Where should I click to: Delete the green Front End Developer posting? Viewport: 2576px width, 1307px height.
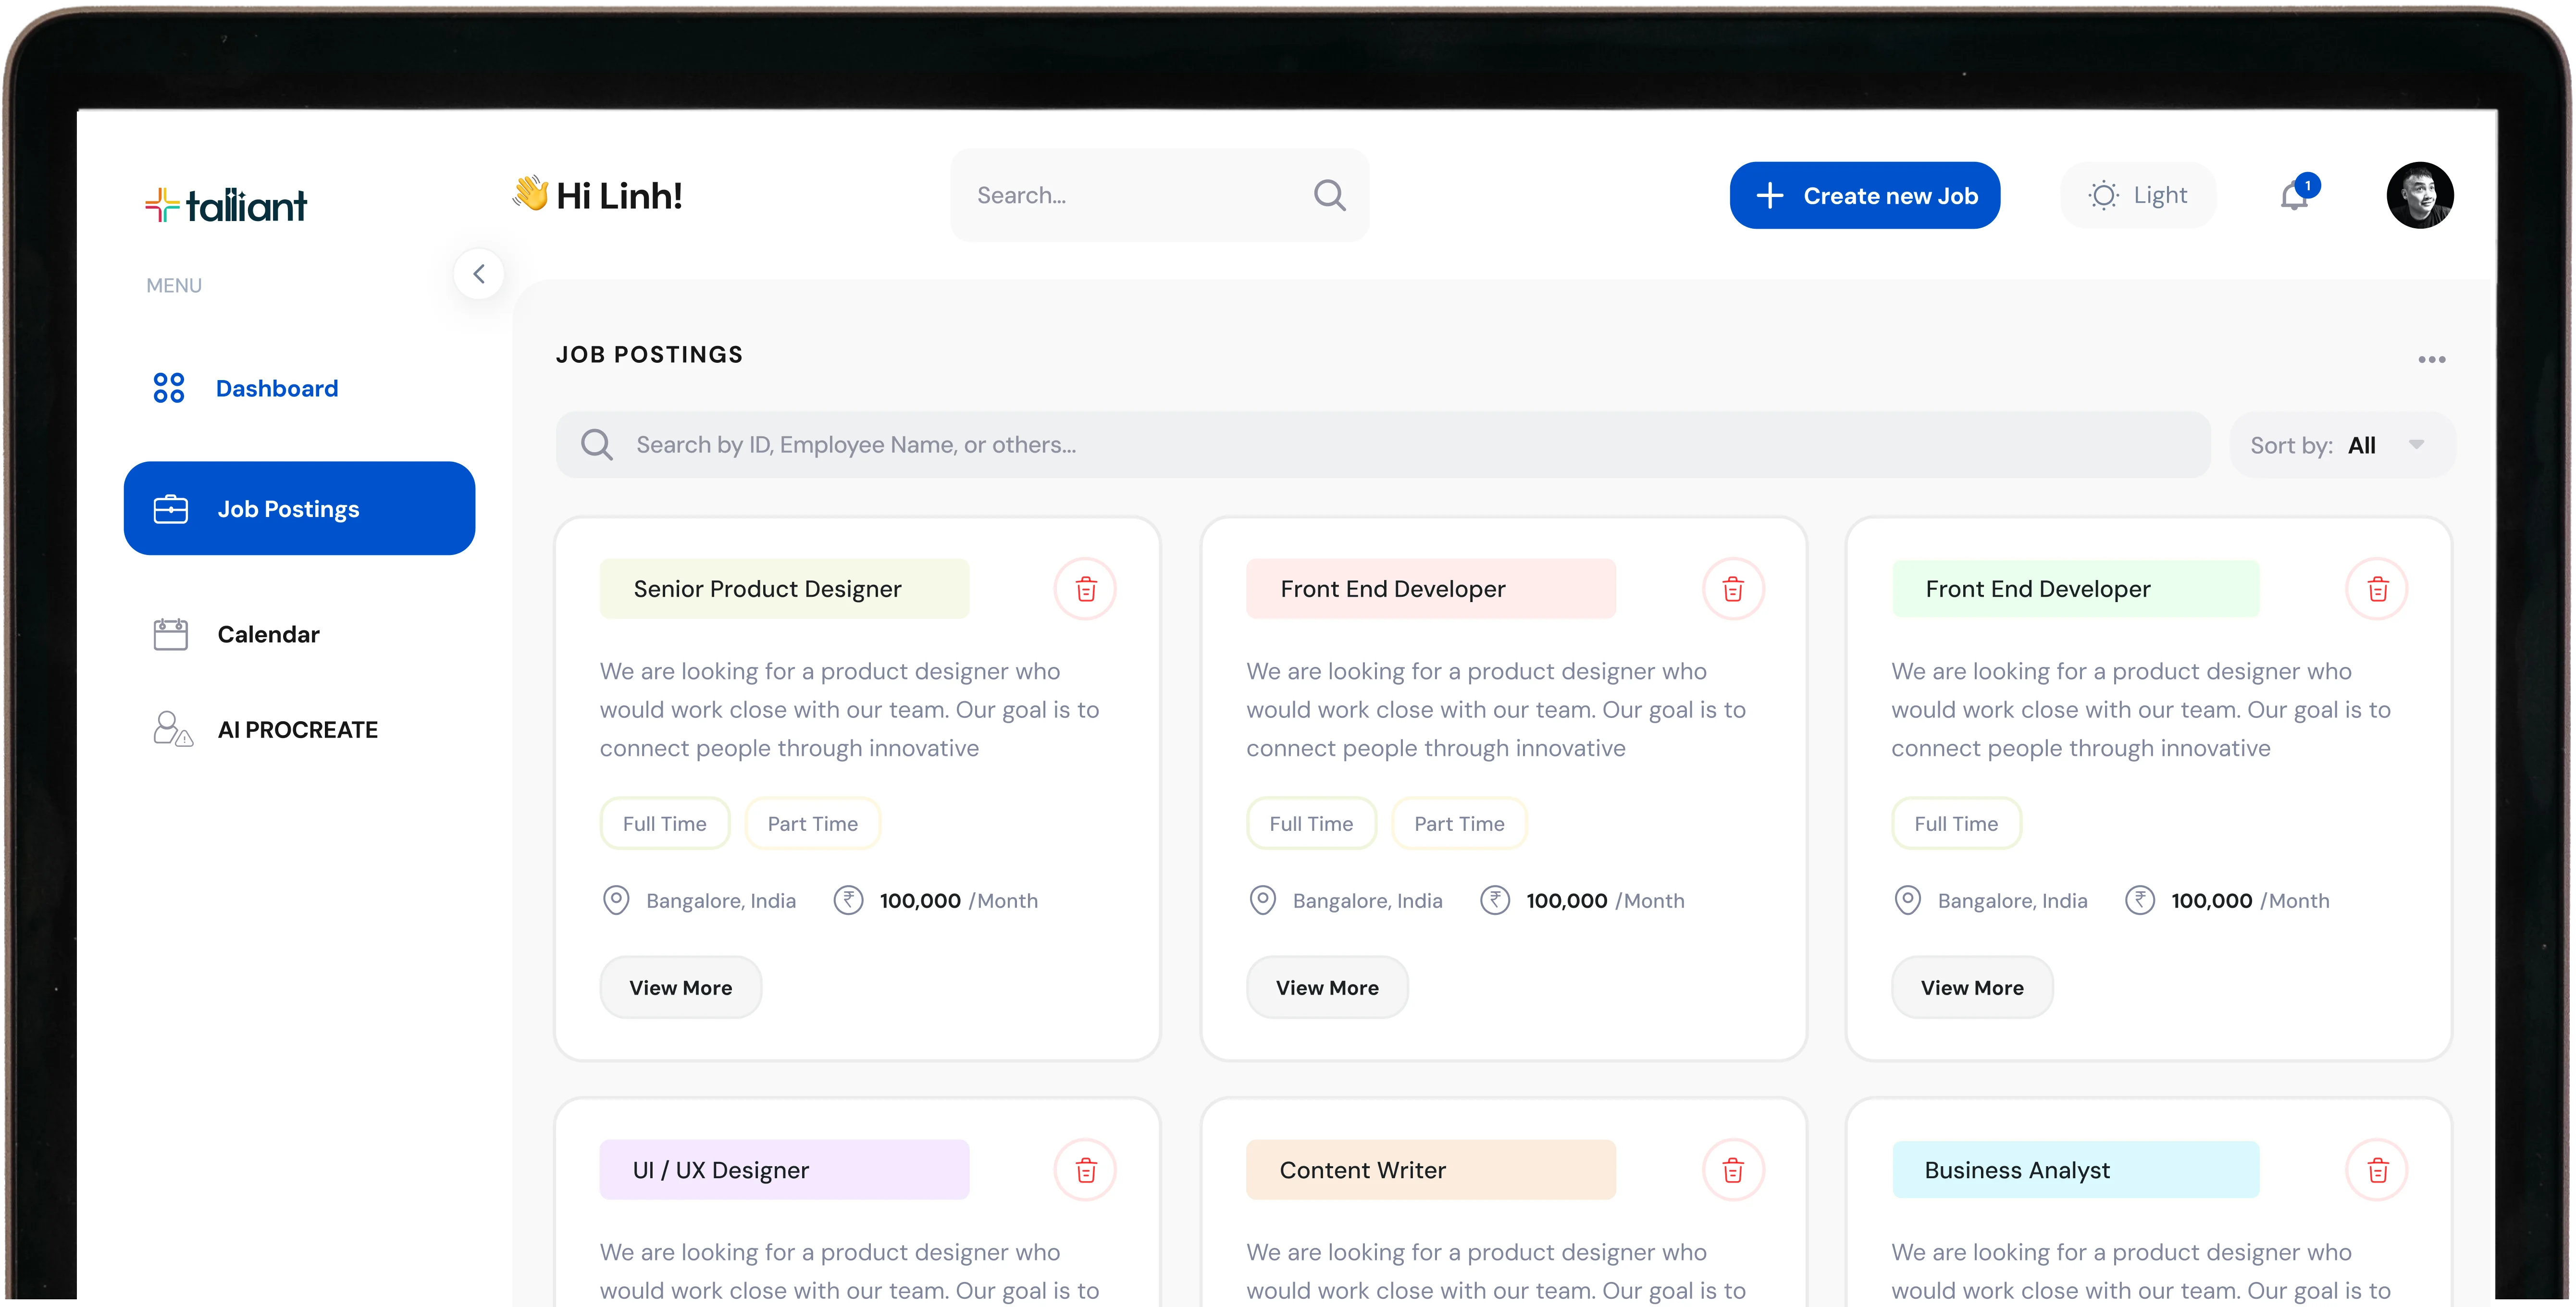tap(2378, 589)
